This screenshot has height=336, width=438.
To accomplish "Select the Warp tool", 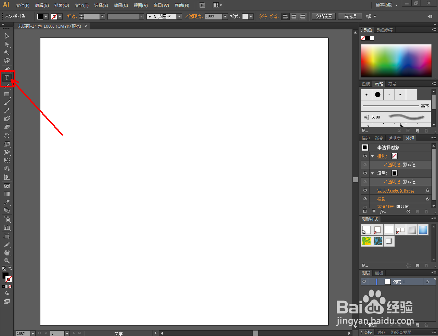I will pyautogui.click(x=7, y=152).
